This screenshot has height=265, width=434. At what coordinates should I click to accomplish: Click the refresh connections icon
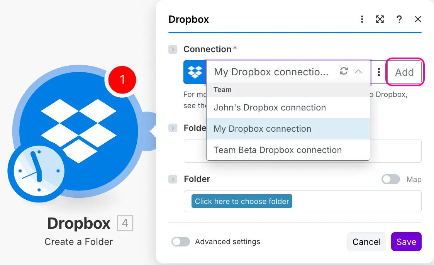344,71
